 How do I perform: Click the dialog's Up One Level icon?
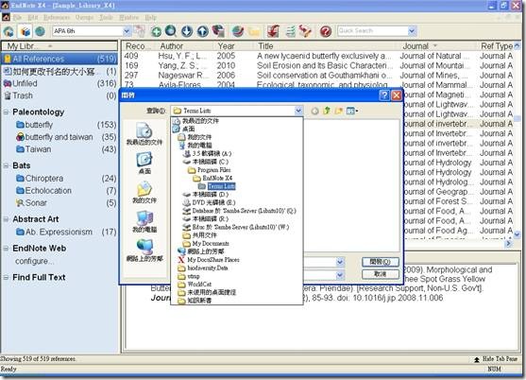[x=327, y=111]
